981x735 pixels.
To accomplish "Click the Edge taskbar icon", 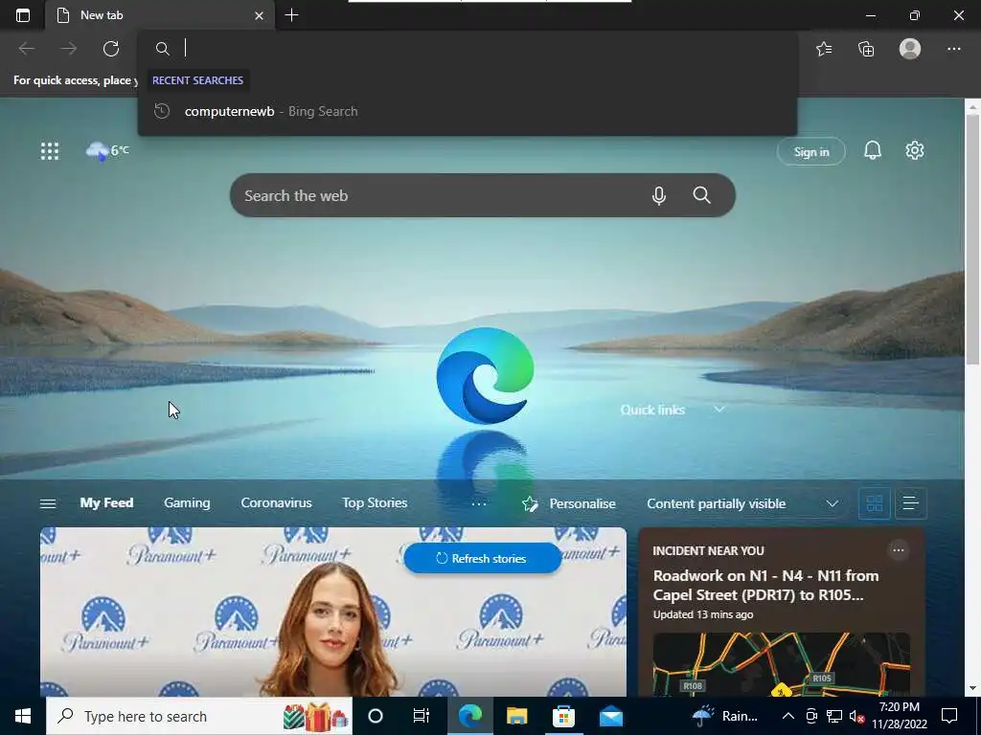I will [x=469, y=716].
